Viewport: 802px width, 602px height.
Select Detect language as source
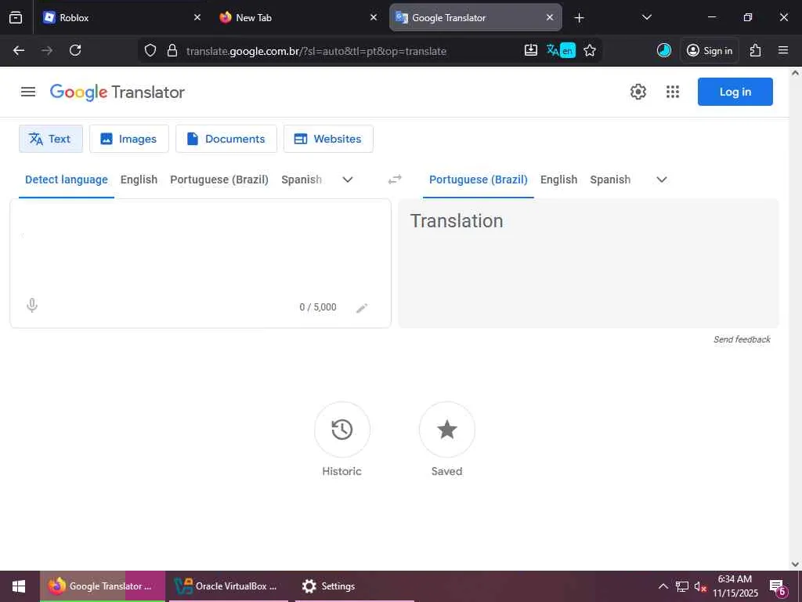pos(67,180)
